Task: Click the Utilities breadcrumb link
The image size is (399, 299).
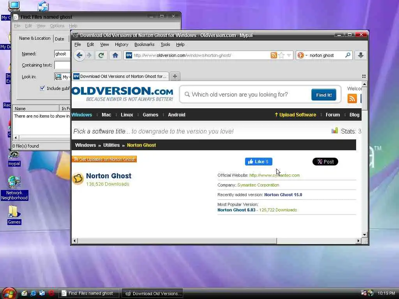Action: [x=111, y=145]
